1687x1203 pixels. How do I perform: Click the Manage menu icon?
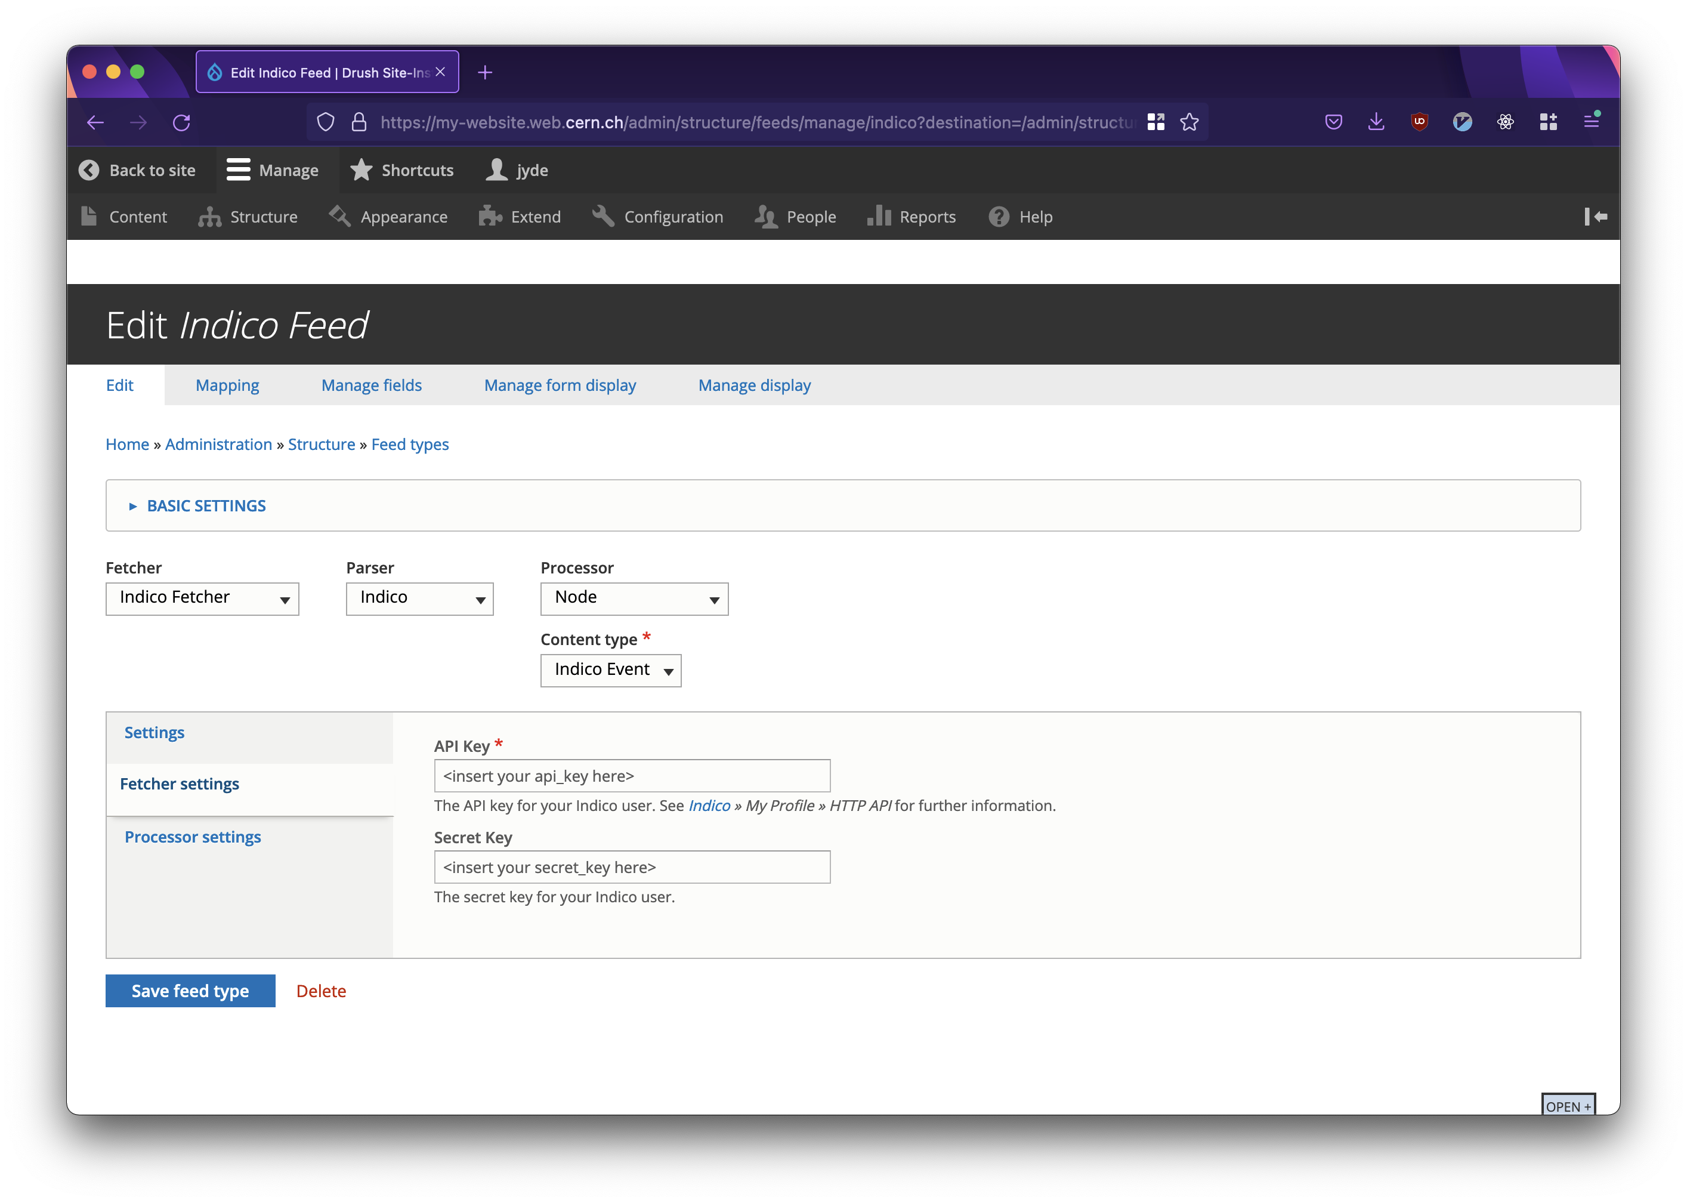tap(237, 169)
